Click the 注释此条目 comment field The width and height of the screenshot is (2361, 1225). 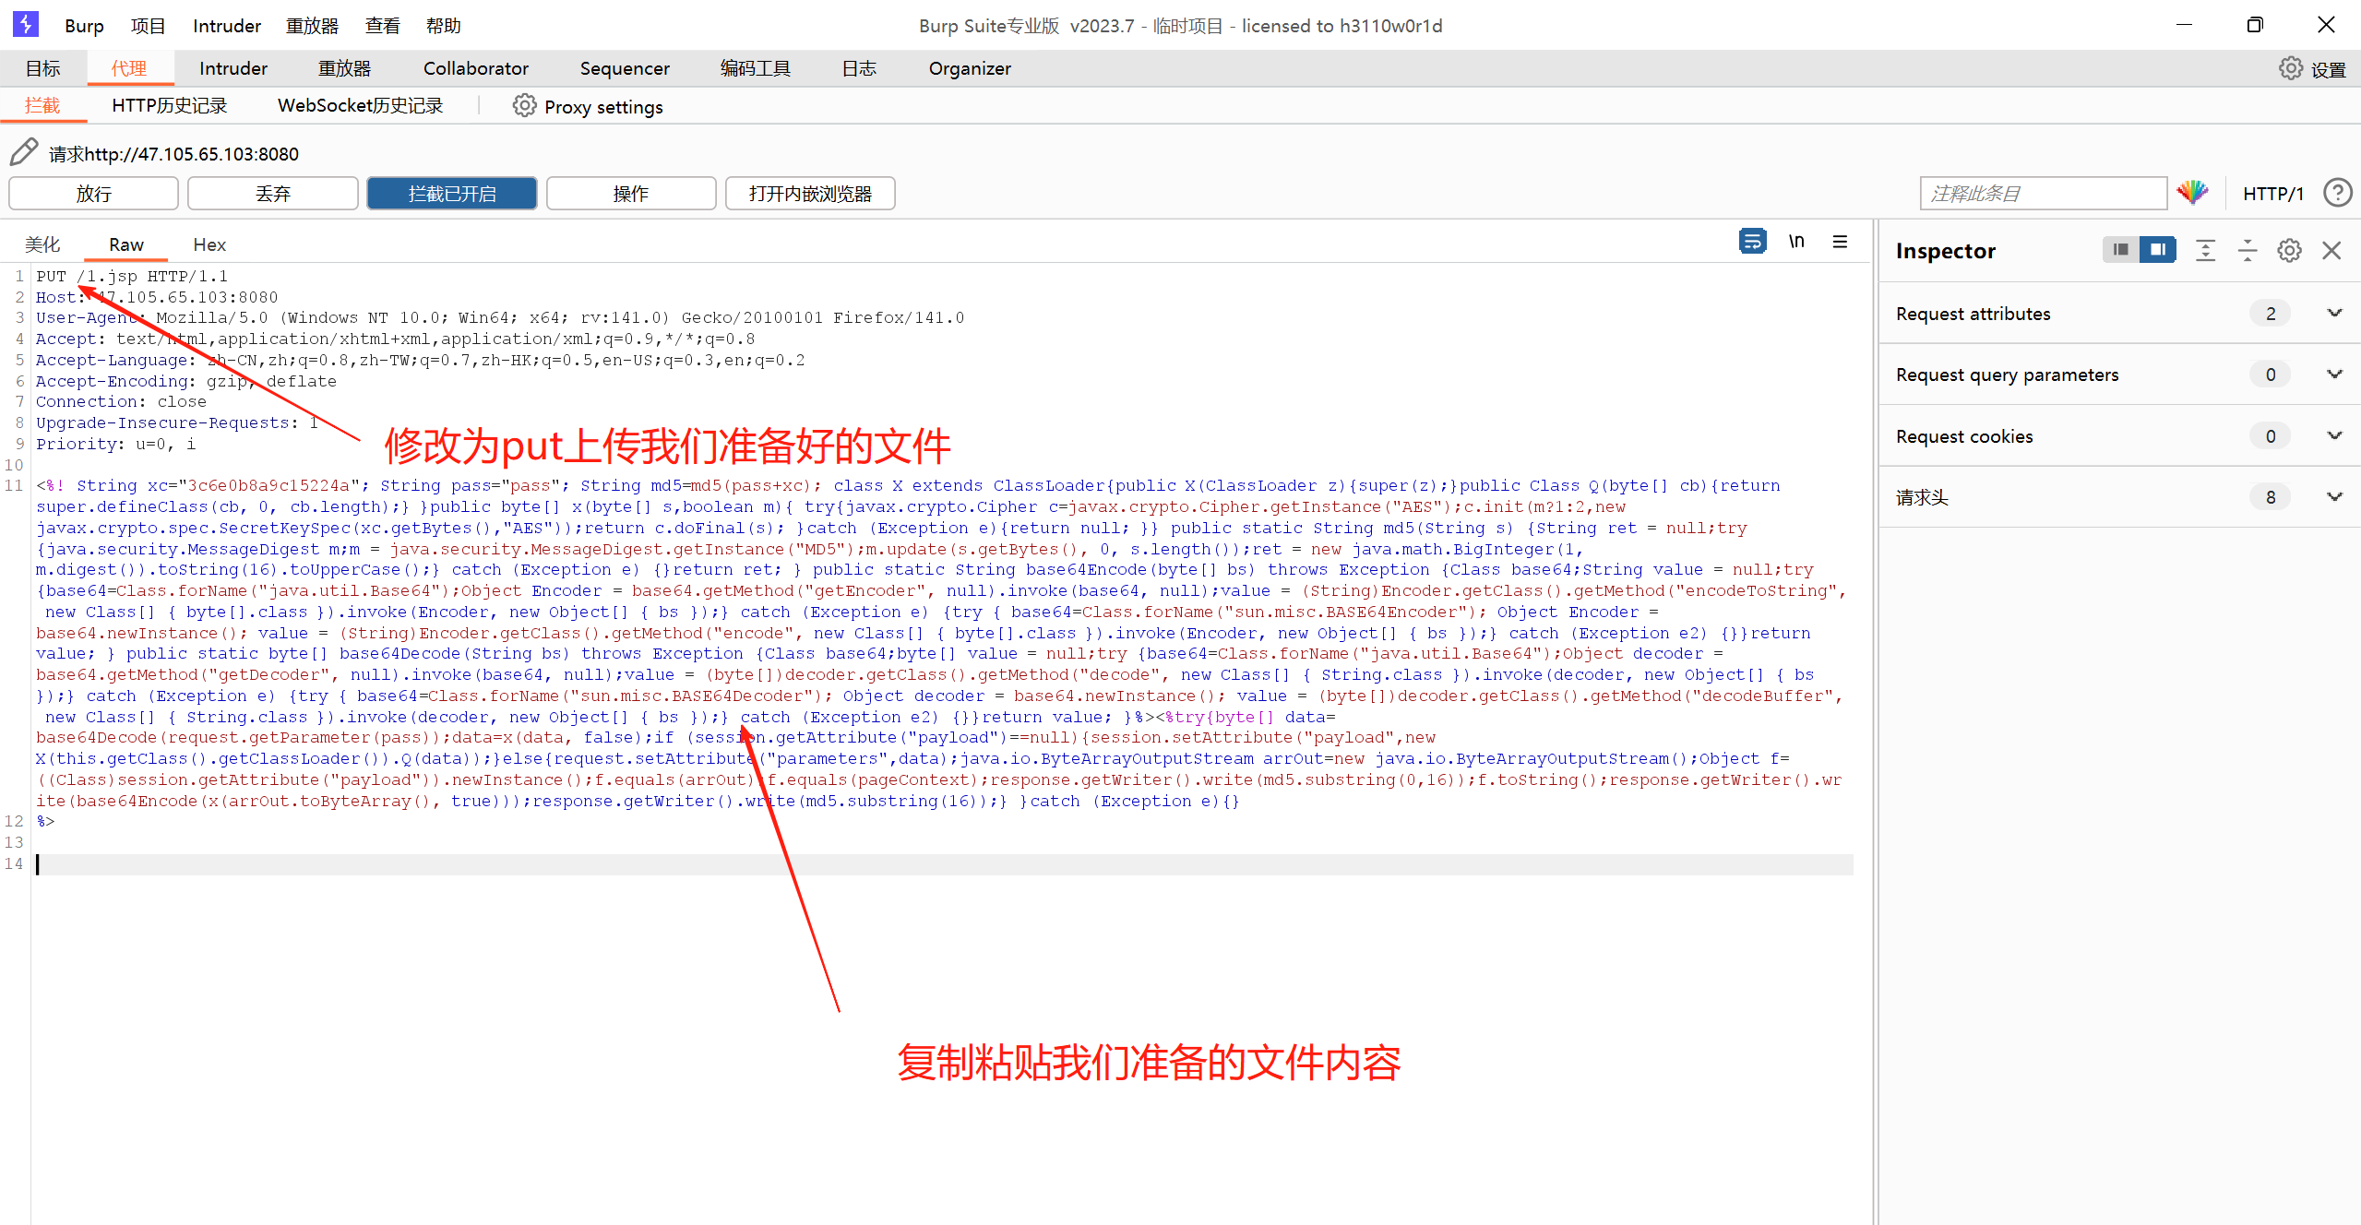click(2044, 193)
